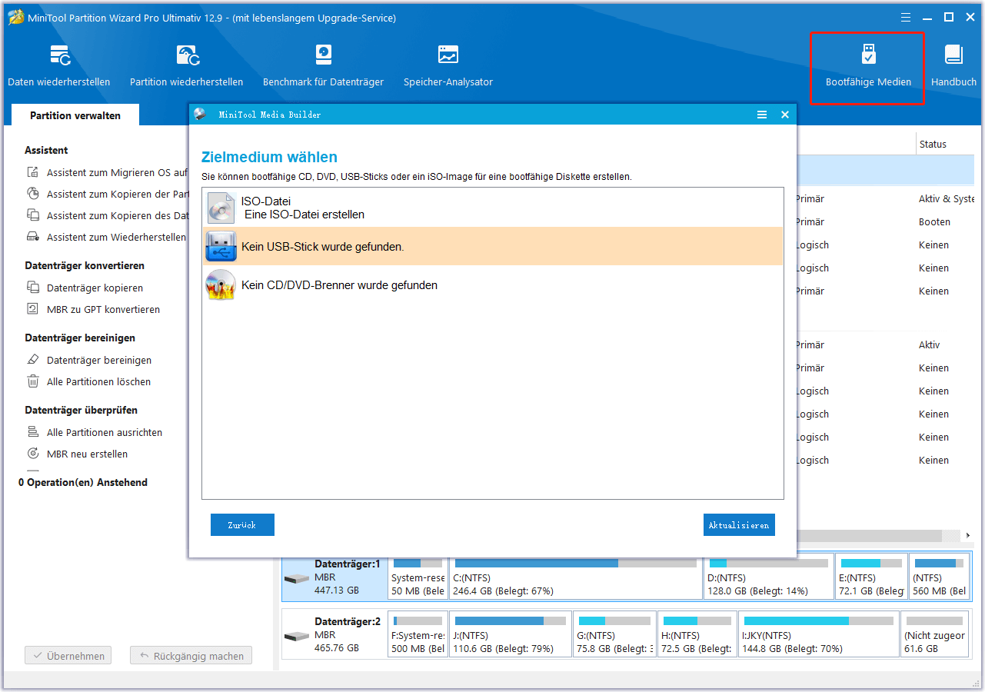Click the Zurück button
This screenshot has height=692, width=985.
click(x=242, y=525)
